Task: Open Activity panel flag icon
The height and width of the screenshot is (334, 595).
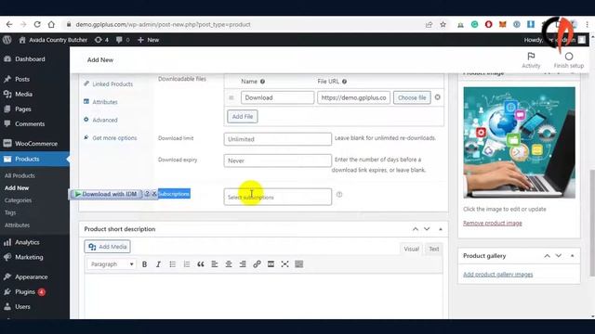Action: (x=531, y=59)
